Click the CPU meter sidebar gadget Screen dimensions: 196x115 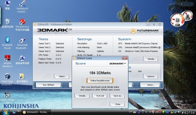[177, 20]
